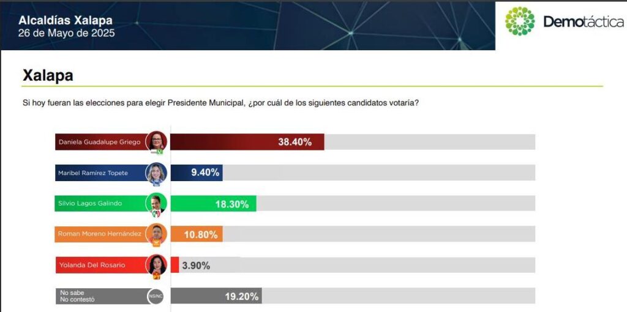Viewport: 627px width, 312px height.
Task: Select the Silvio Lagos Galindo name label
Action: pyautogui.click(x=91, y=204)
